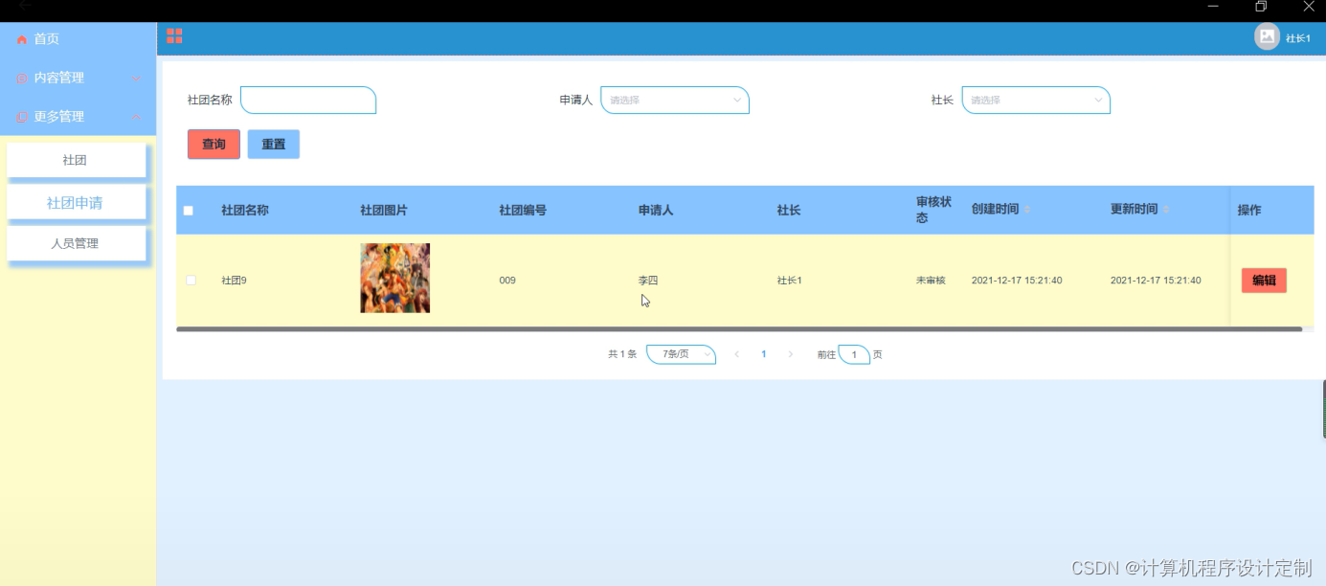Click the 前往 page number input
1326x586 pixels.
click(x=854, y=354)
